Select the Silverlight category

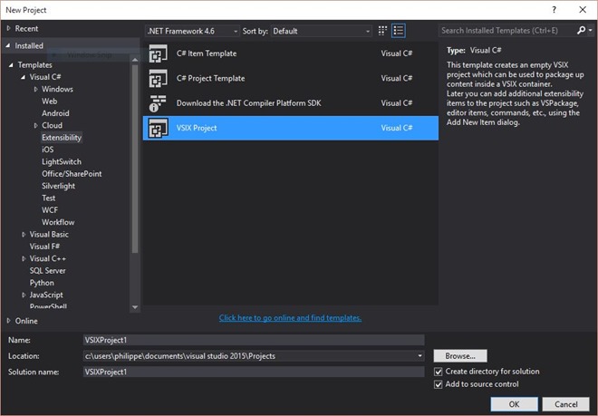tap(58, 186)
